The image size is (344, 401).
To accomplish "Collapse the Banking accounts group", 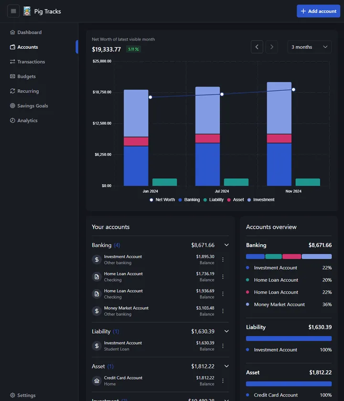I will click(x=226, y=245).
